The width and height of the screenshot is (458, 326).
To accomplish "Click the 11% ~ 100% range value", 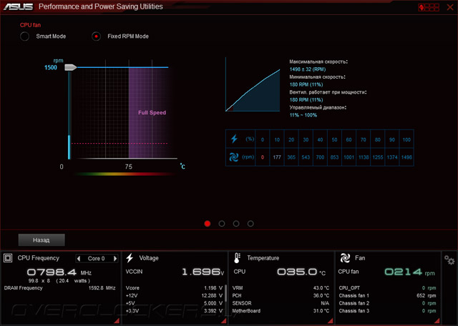I will point(303,115).
